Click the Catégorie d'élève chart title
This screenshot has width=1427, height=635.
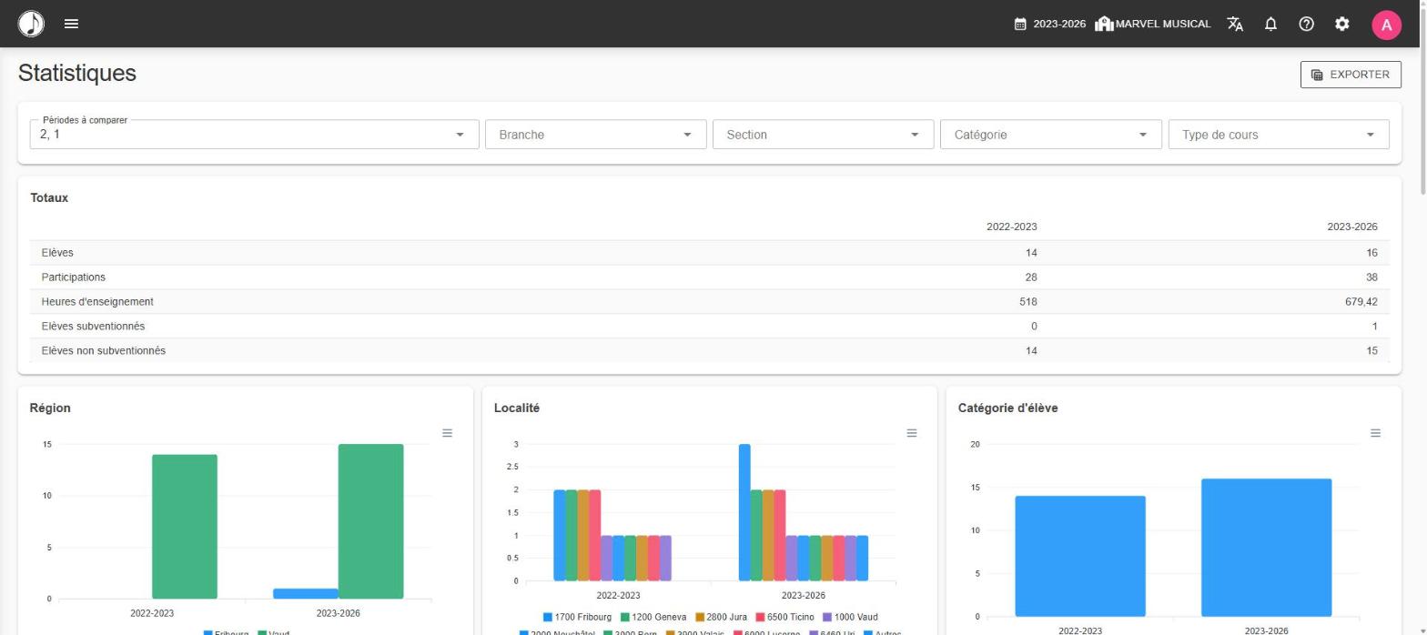point(1008,408)
